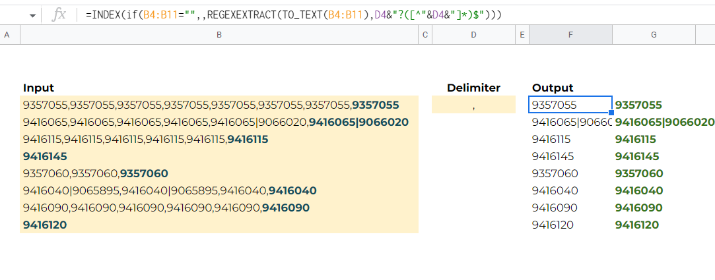Select green bold cell 9357055 in column G

click(x=654, y=105)
